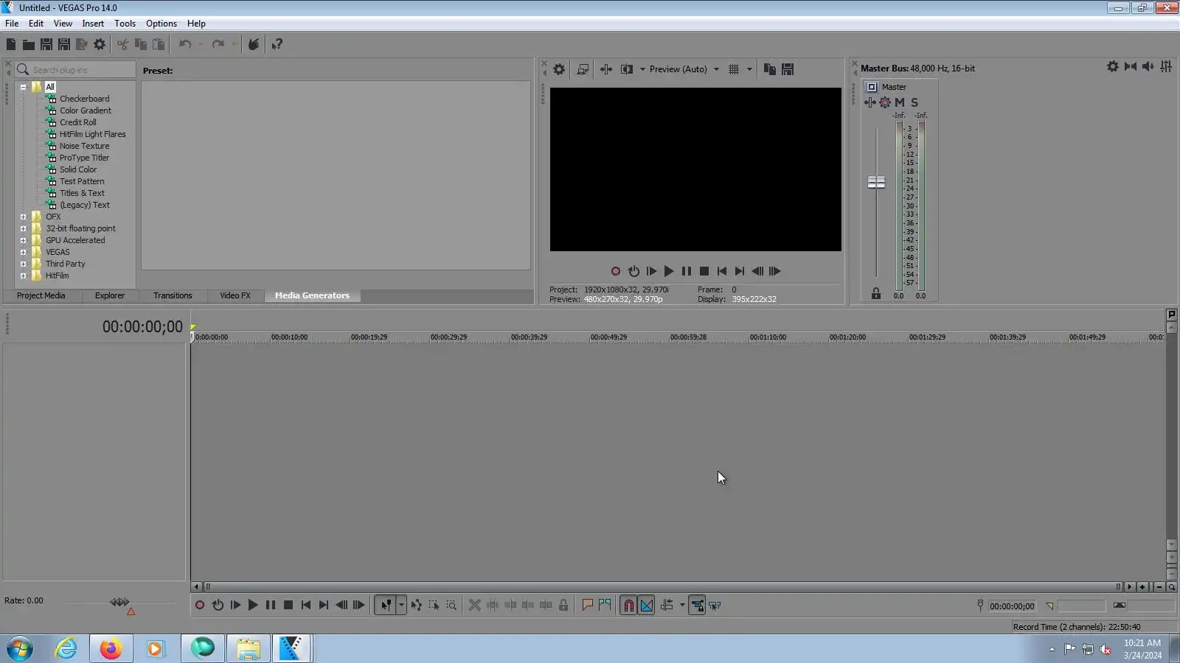1180x663 pixels.
Task: Expand the OFX folder
Action: tap(23, 217)
